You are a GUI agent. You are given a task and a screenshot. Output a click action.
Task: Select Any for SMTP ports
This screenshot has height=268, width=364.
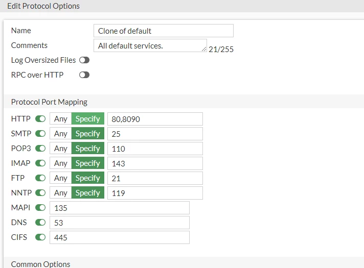(61, 134)
